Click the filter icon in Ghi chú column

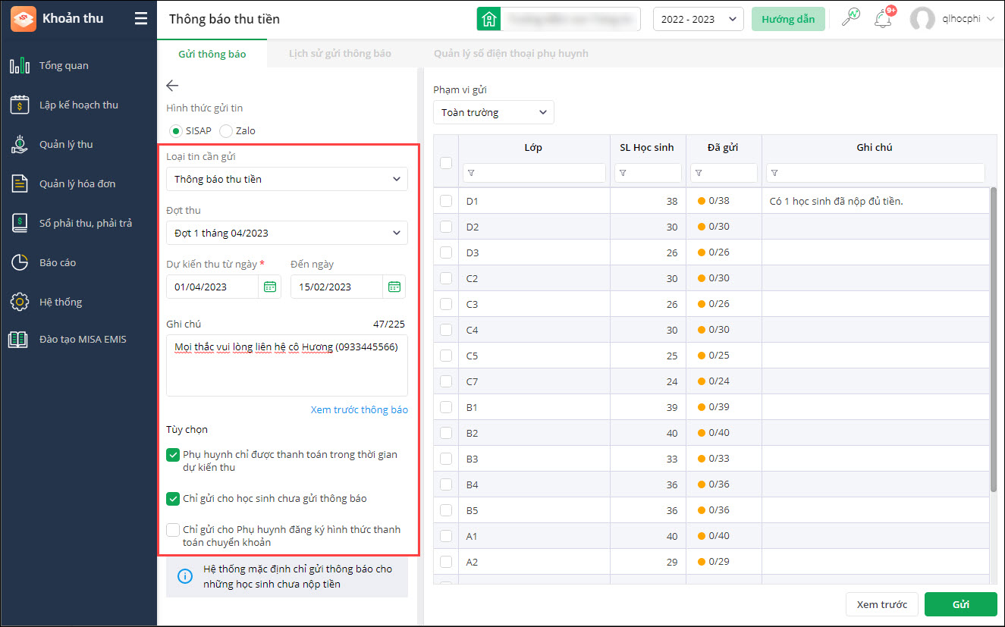coord(774,174)
